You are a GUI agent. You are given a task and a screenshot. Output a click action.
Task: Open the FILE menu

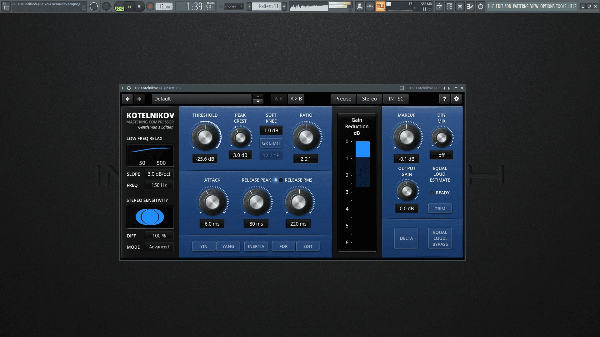[x=491, y=6]
